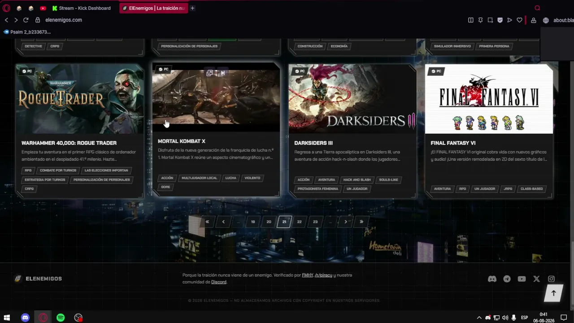
Task: Go to previous page in pagination
Action: tap(223, 222)
